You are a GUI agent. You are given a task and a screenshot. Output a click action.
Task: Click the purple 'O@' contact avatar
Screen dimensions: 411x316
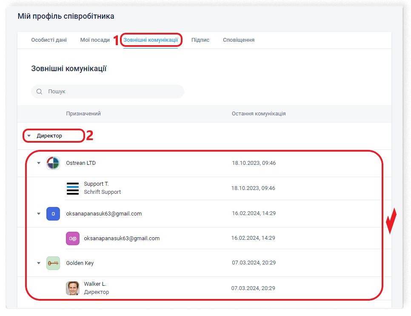pyautogui.click(x=73, y=238)
